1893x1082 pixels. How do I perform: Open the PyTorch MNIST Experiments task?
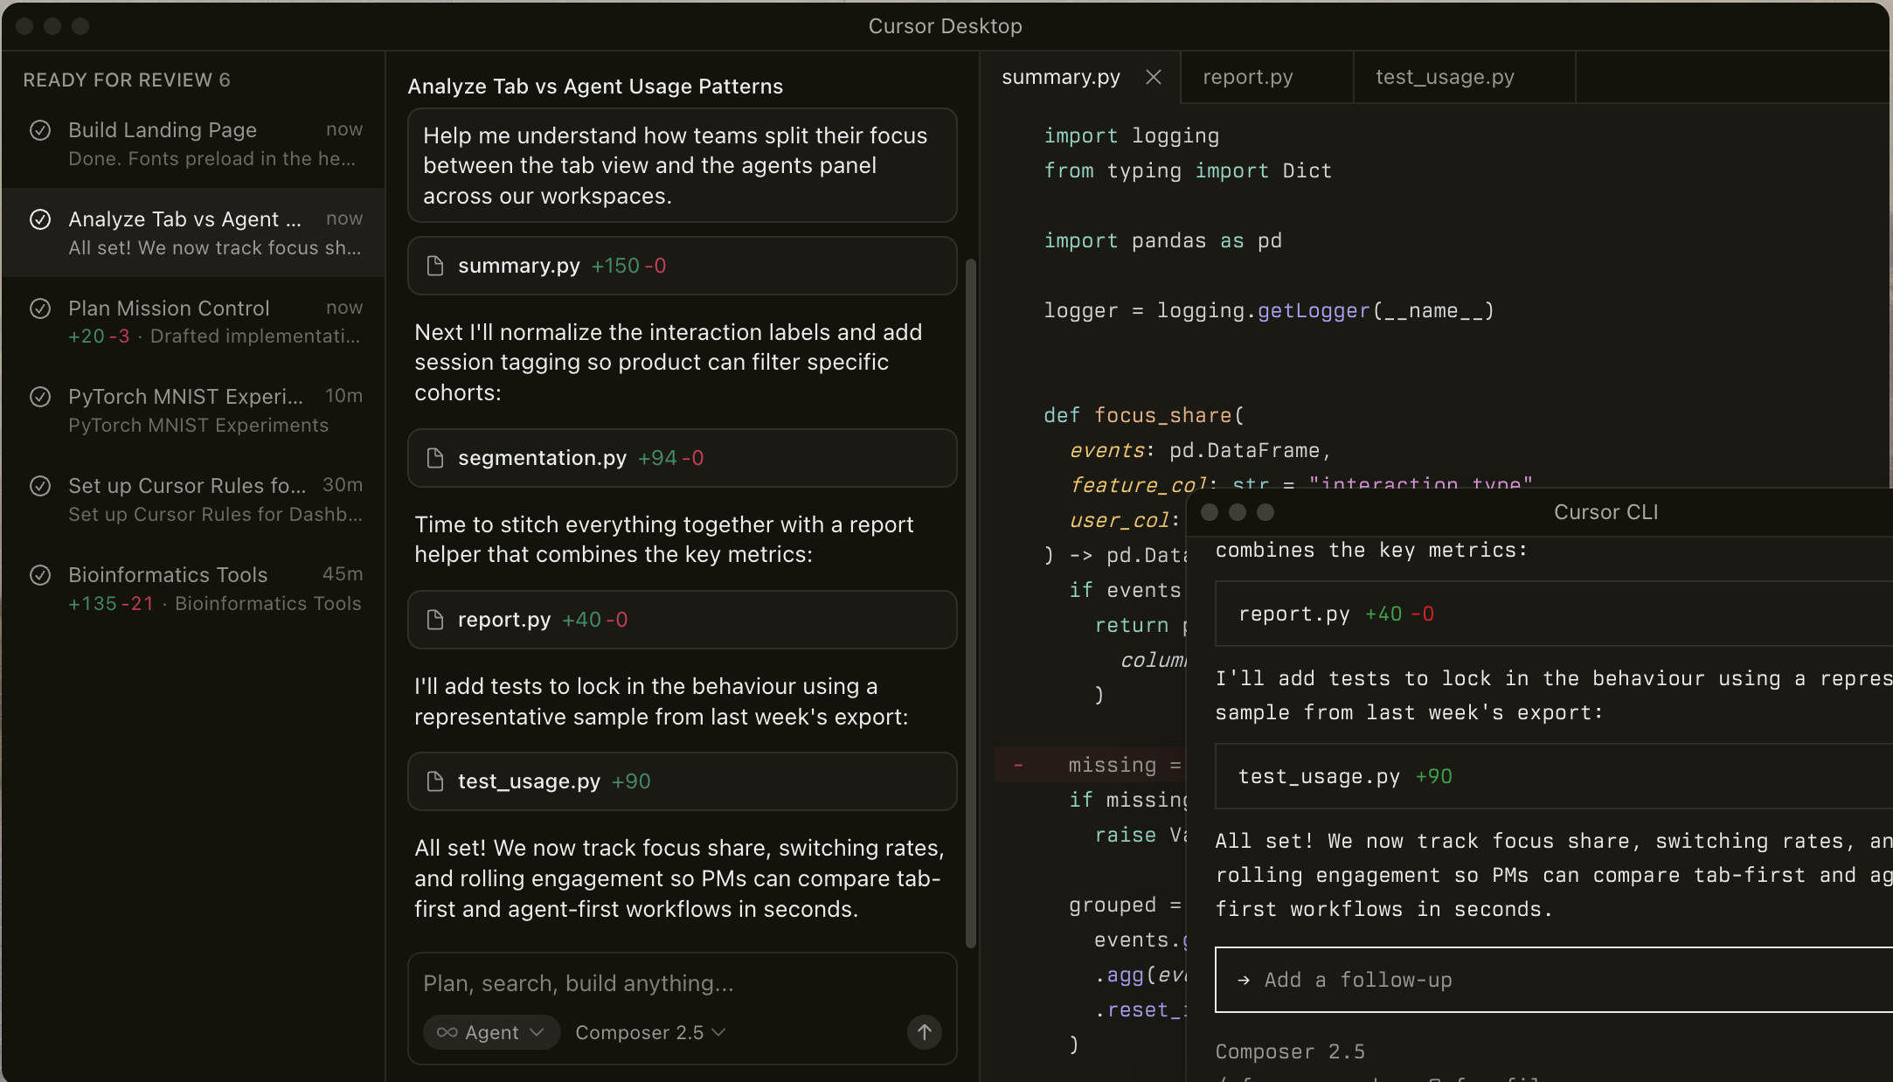(193, 411)
